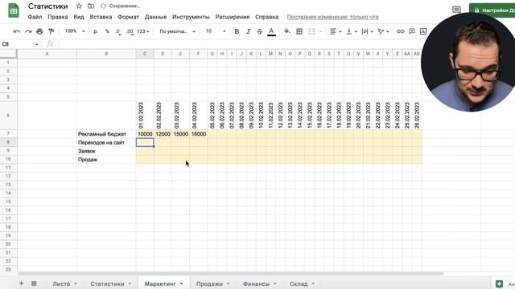The width and height of the screenshot is (515, 289).
Task: Click the green Настройки Доступа share button
Action: [x=492, y=10]
